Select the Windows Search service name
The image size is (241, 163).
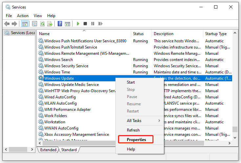[58, 59]
